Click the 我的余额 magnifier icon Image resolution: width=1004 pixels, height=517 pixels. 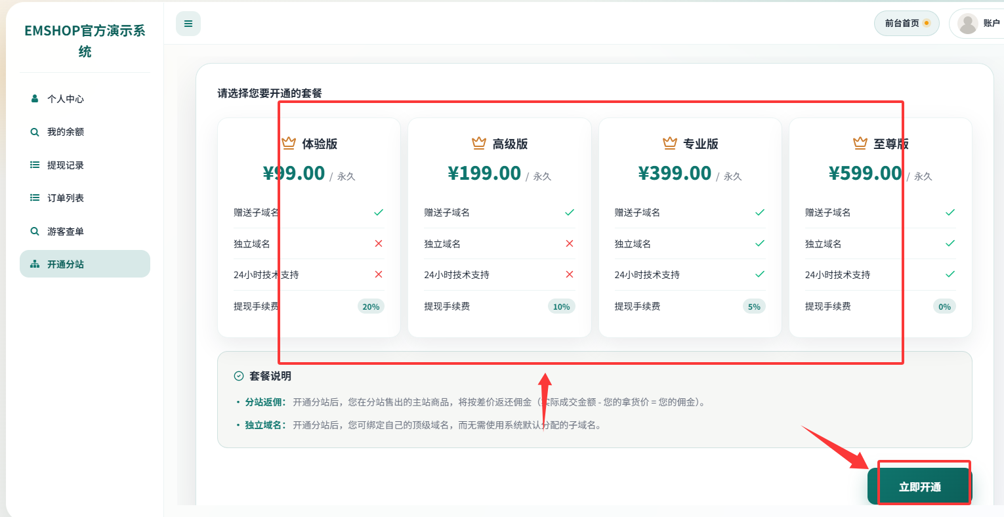pyautogui.click(x=34, y=131)
